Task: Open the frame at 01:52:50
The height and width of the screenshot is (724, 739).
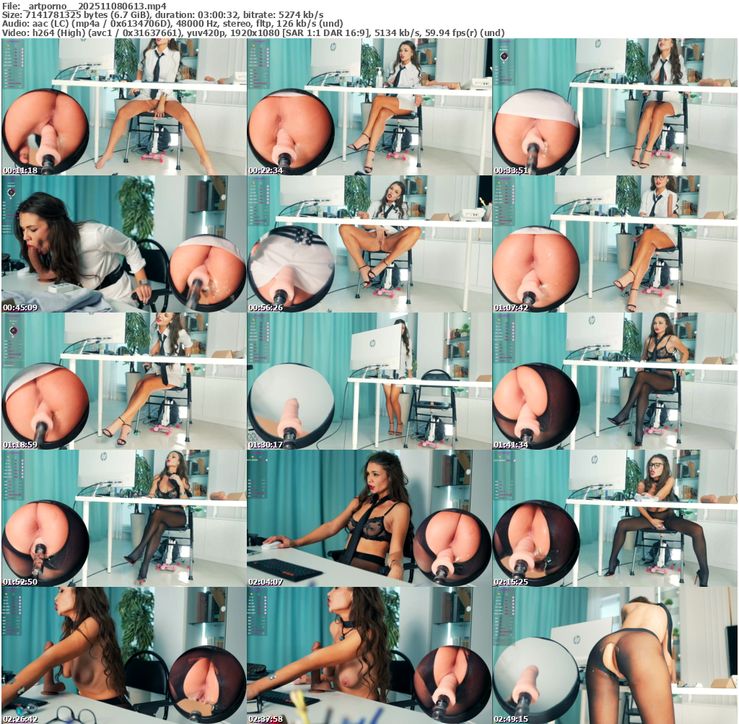Action: tap(123, 518)
